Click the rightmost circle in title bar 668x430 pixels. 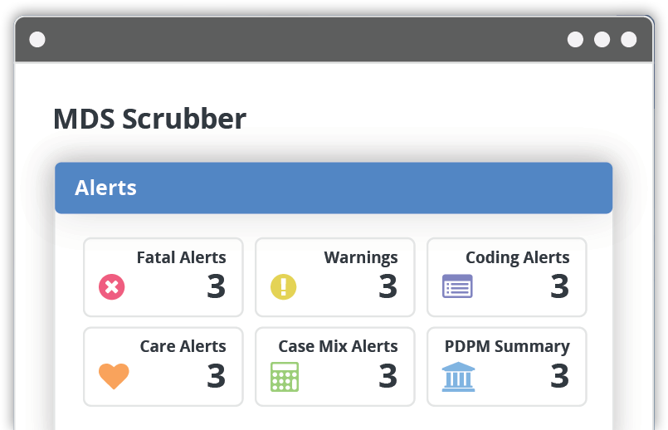(629, 40)
